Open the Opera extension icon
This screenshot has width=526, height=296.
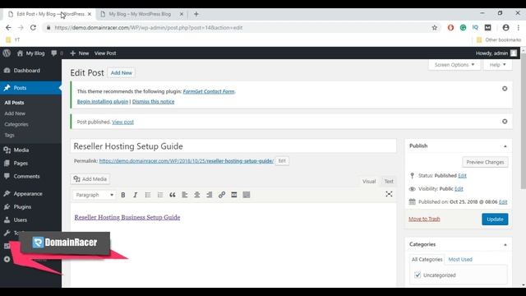click(450, 27)
